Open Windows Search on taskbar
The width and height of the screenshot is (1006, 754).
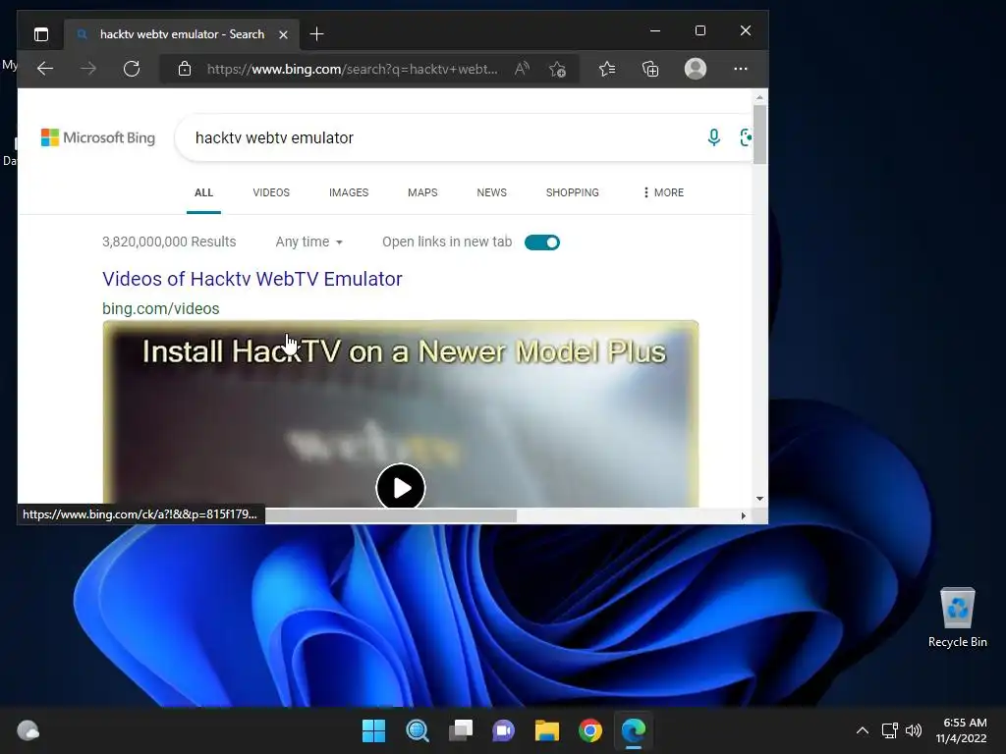tap(417, 730)
